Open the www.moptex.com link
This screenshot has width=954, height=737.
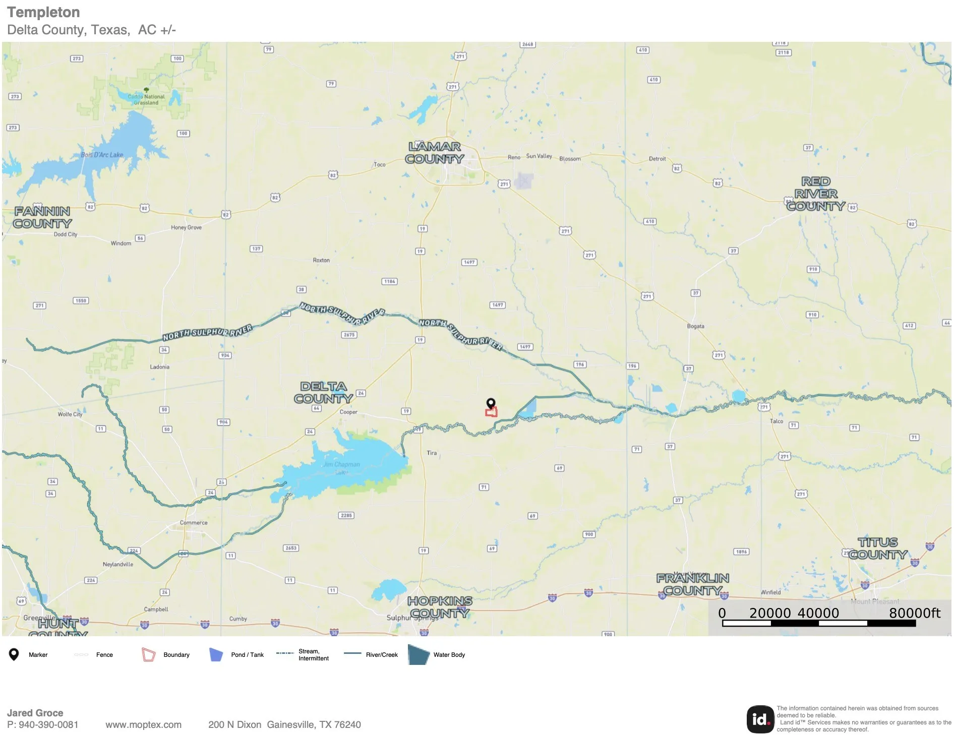click(x=143, y=724)
